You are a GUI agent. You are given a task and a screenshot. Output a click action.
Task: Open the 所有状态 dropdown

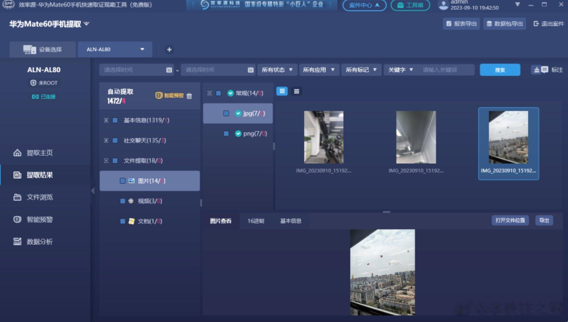tap(277, 70)
